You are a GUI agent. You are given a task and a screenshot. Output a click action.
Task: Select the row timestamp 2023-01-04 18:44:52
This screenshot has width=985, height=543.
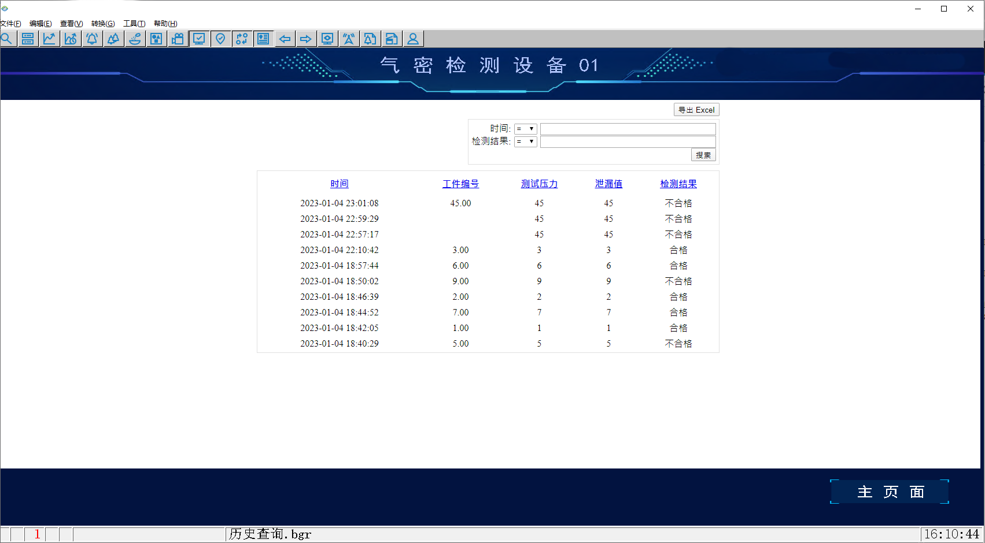340,313
